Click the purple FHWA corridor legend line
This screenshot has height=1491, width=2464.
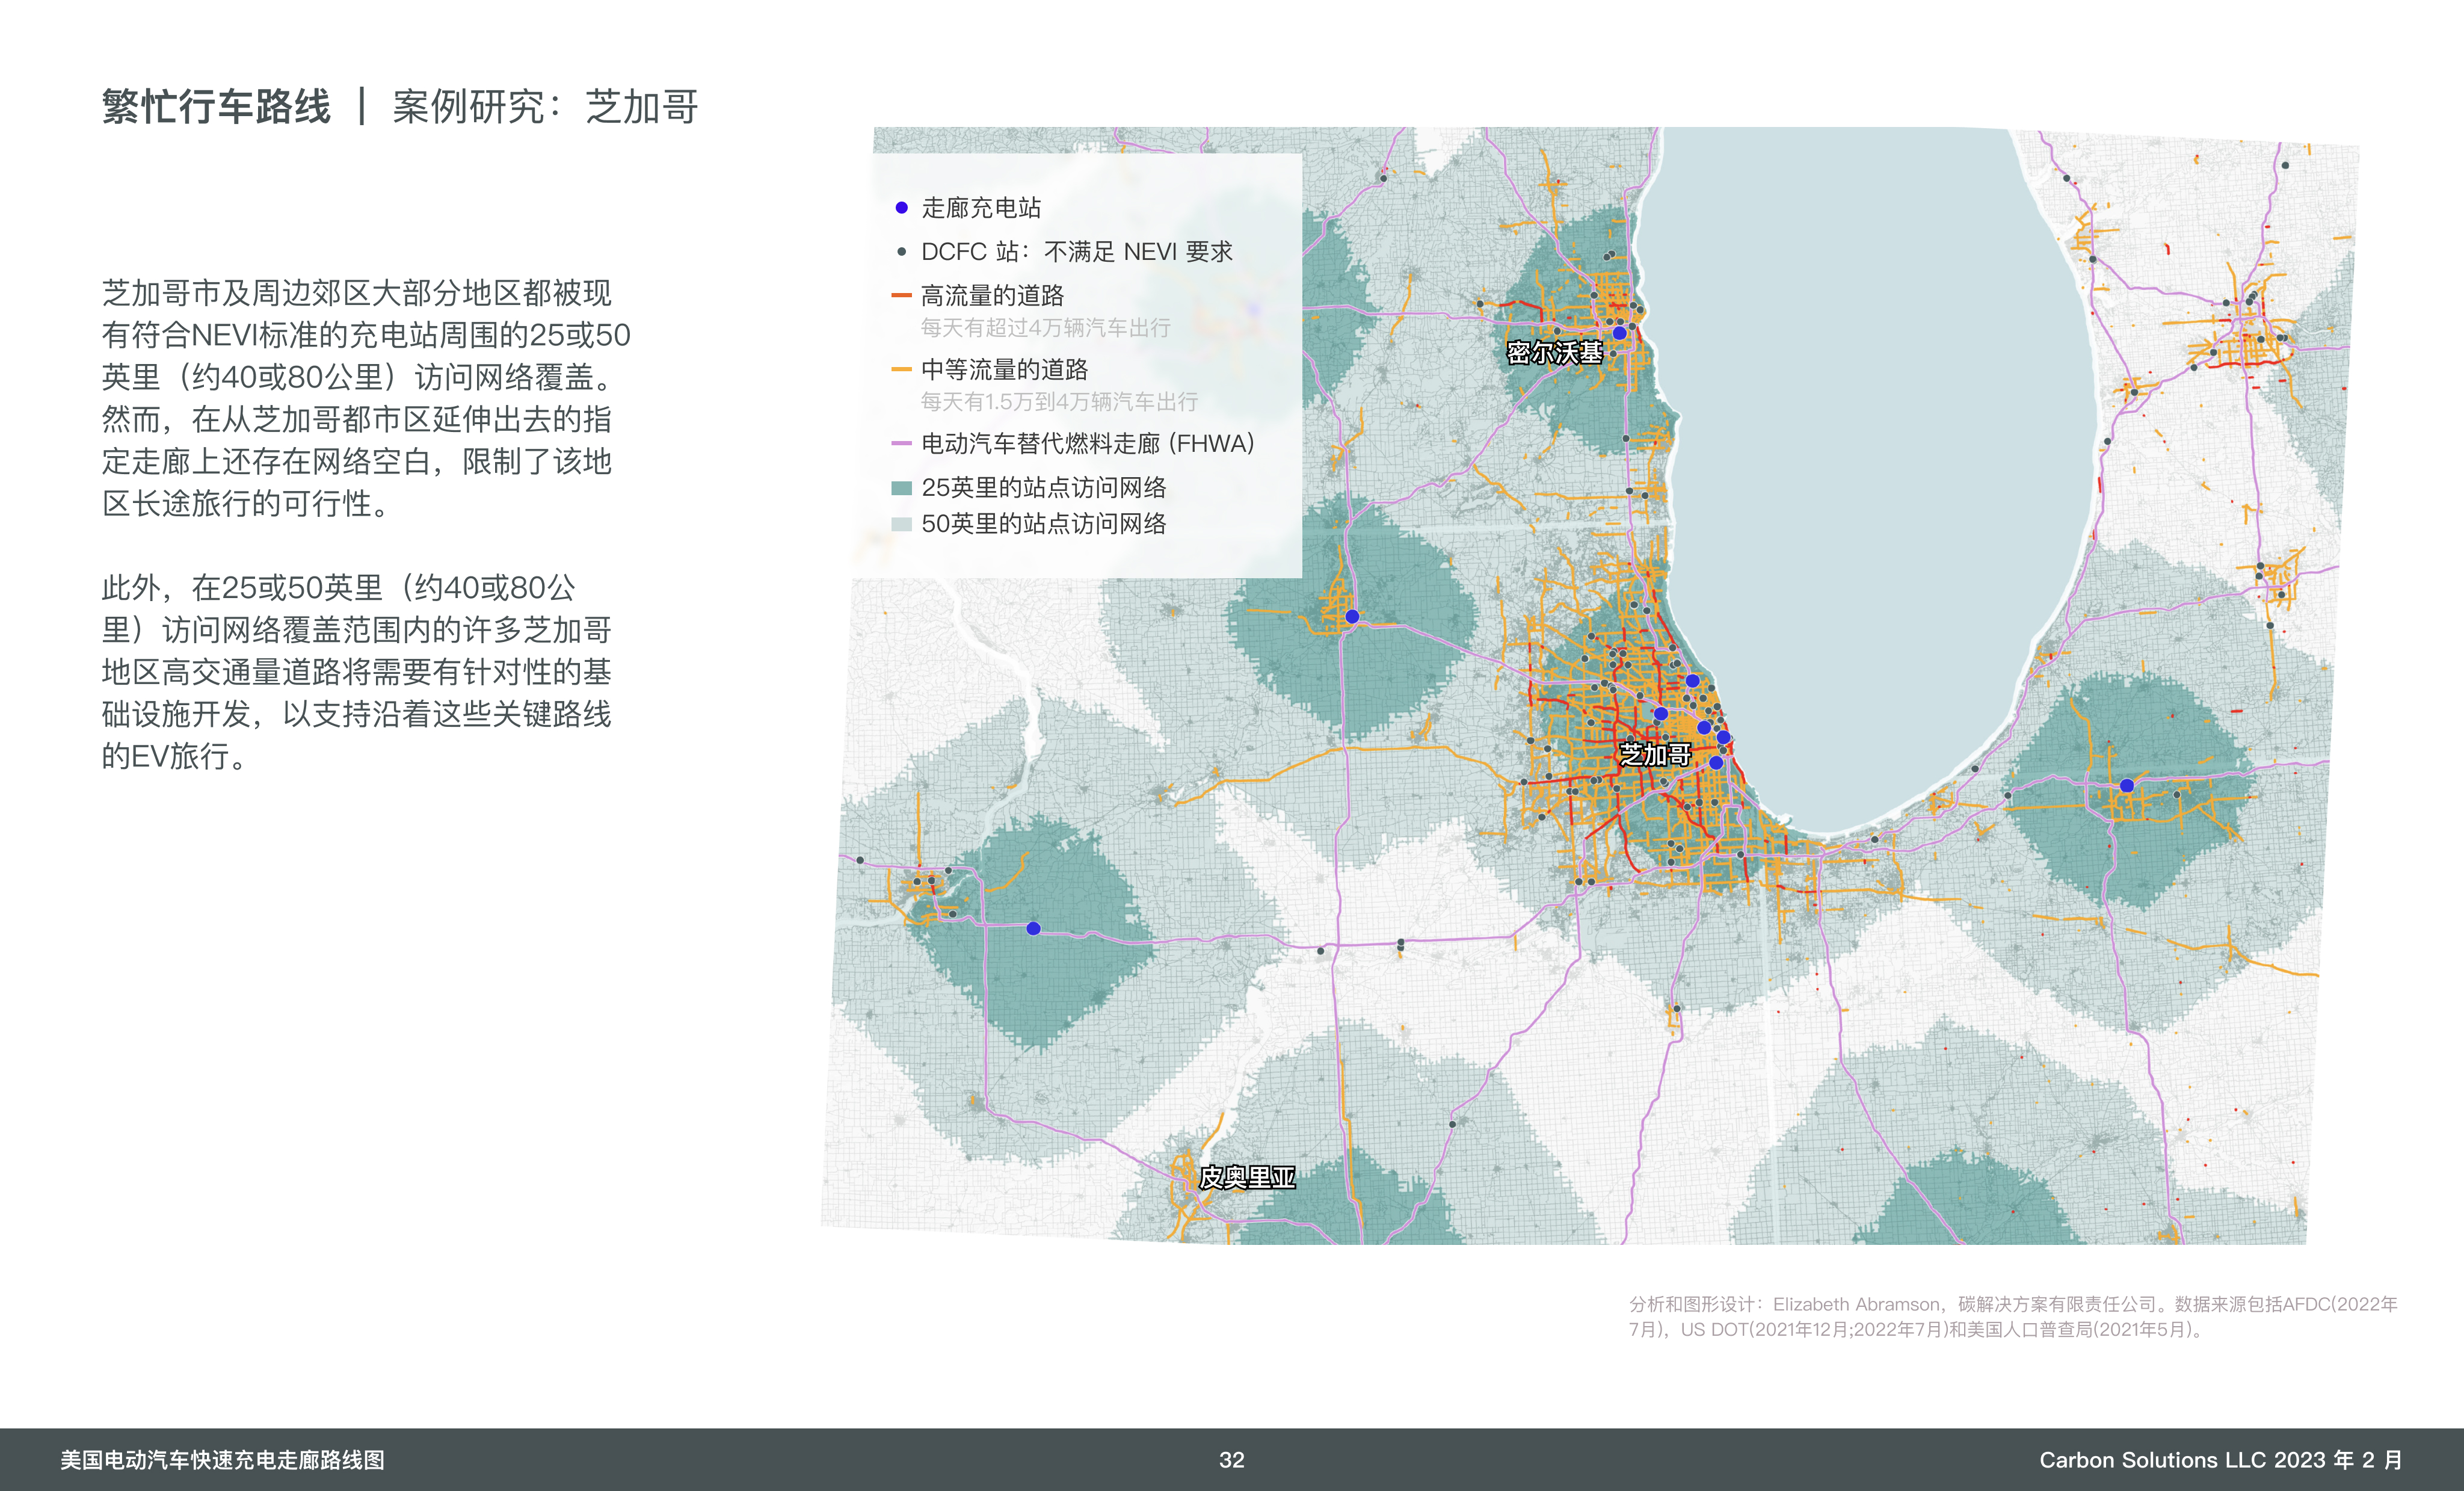pos(901,443)
